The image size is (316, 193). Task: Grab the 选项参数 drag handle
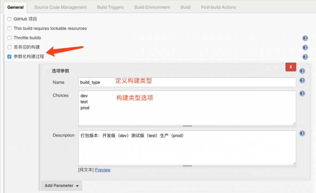[47, 71]
